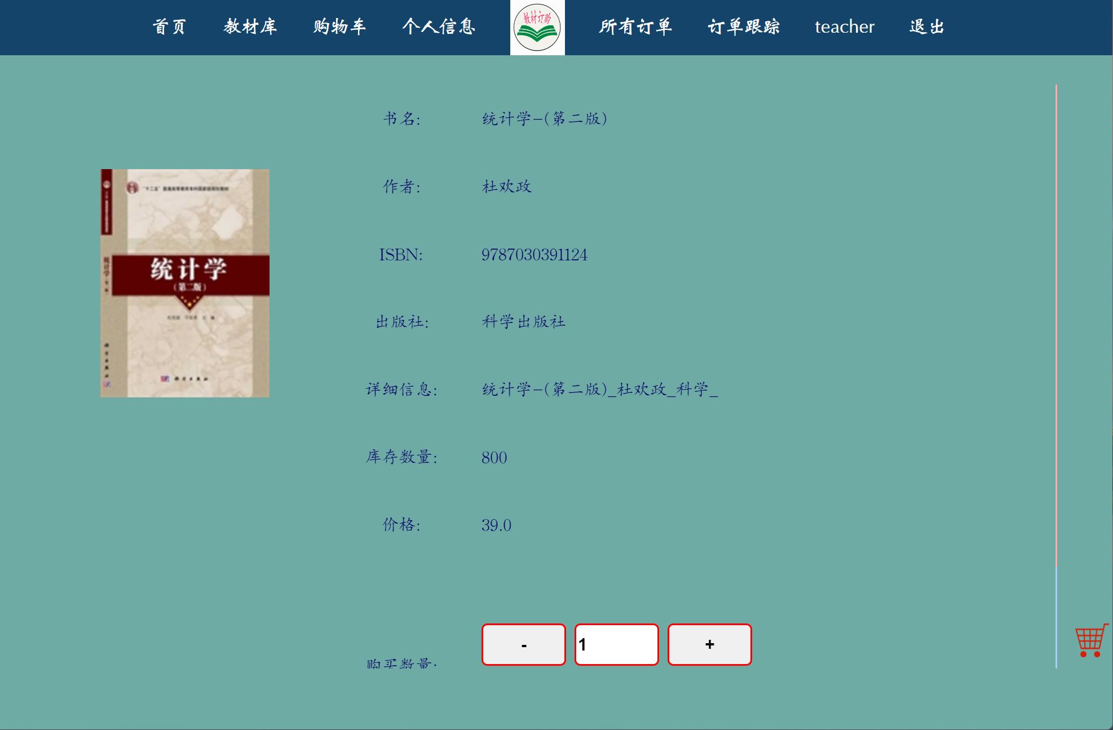1113x730 pixels.
Task: View 所有订单 orders list
Action: pyautogui.click(x=636, y=27)
